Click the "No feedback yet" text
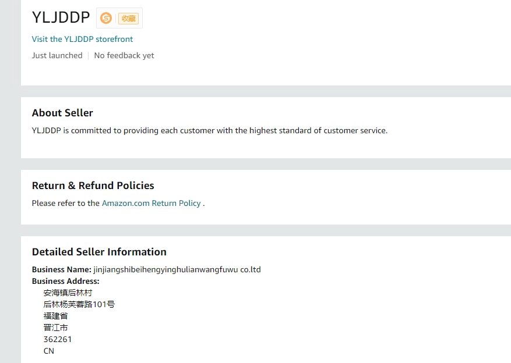Viewport: 511px width, 363px height. (x=124, y=55)
